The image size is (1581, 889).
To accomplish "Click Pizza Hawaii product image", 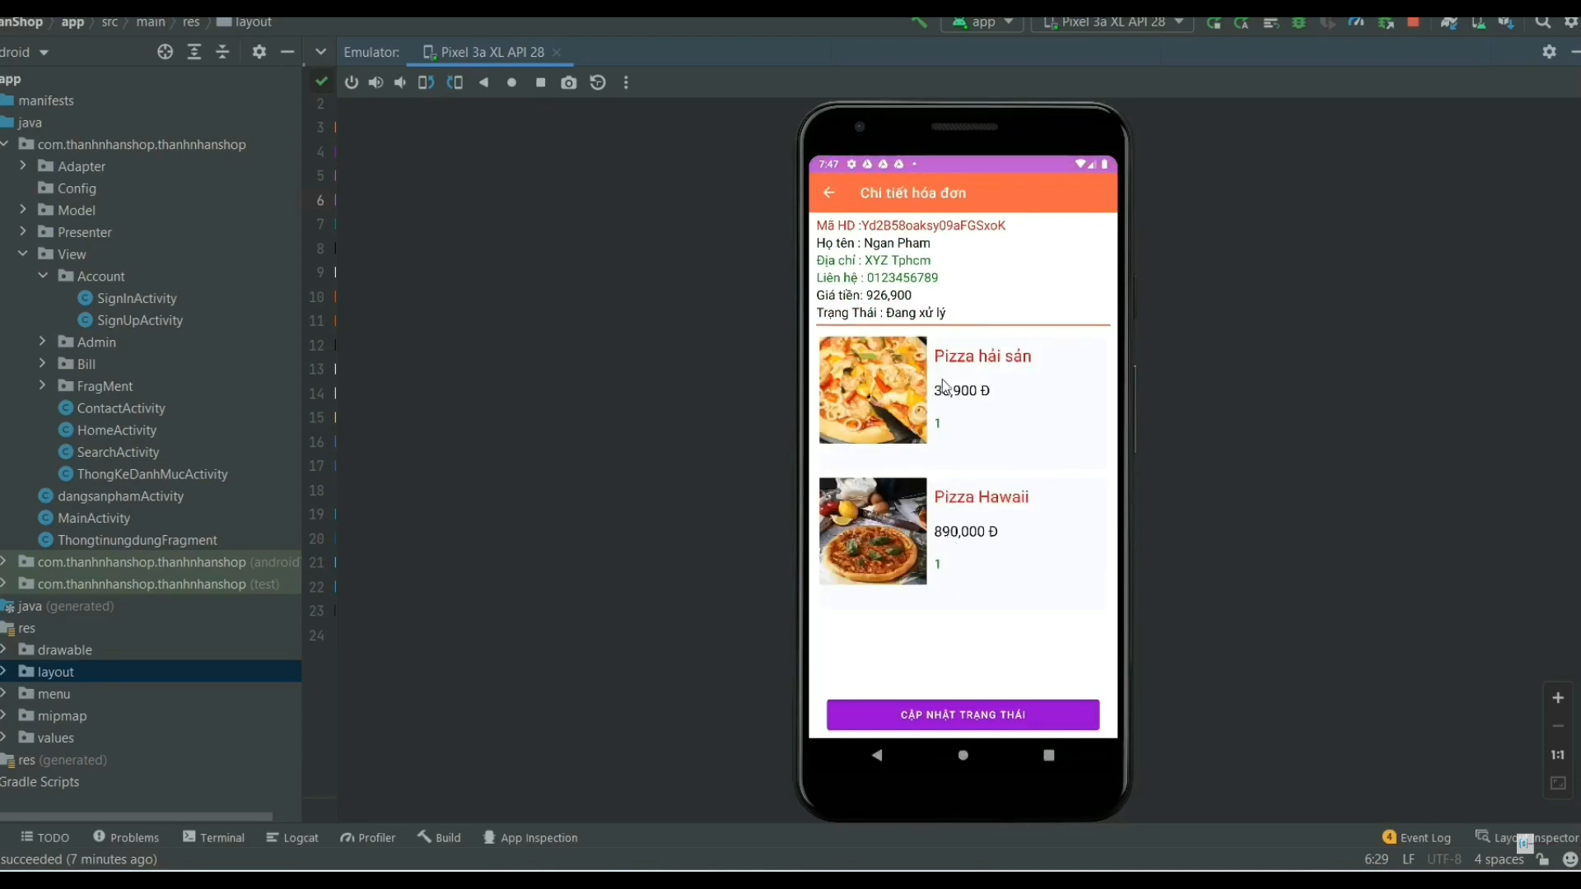I will pyautogui.click(x=873, y=531).
